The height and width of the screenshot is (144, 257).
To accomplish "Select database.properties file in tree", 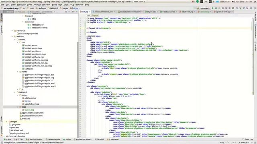I will pos(29,34).
